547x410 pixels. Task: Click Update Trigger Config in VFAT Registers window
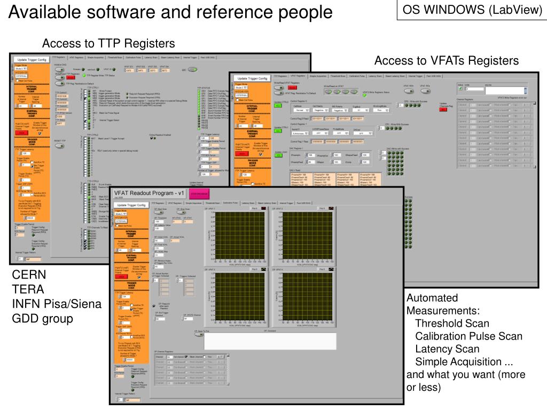coord(252,78)
